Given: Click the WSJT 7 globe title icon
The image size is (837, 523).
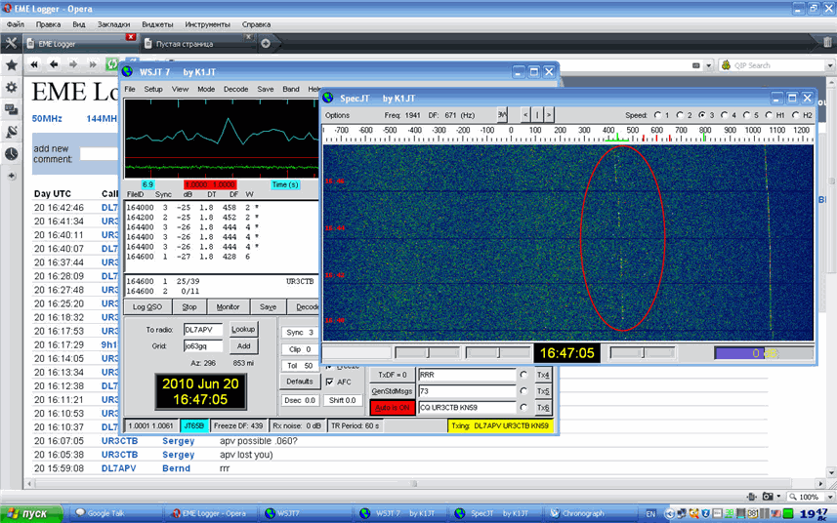Looking at the screenshot, I should (x=128, y=71).
